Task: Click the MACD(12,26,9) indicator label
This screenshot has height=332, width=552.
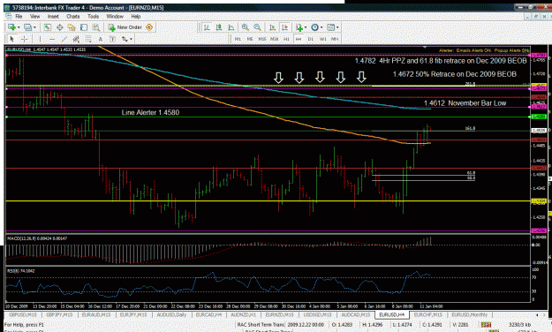Action: (x=37, y=238)
